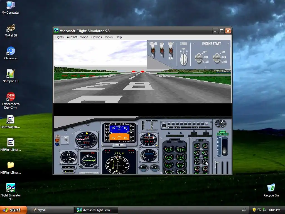Click the right small fuel gauge
Image resolution: width=285 pixels, height=214 pixels.
point(154,167)
